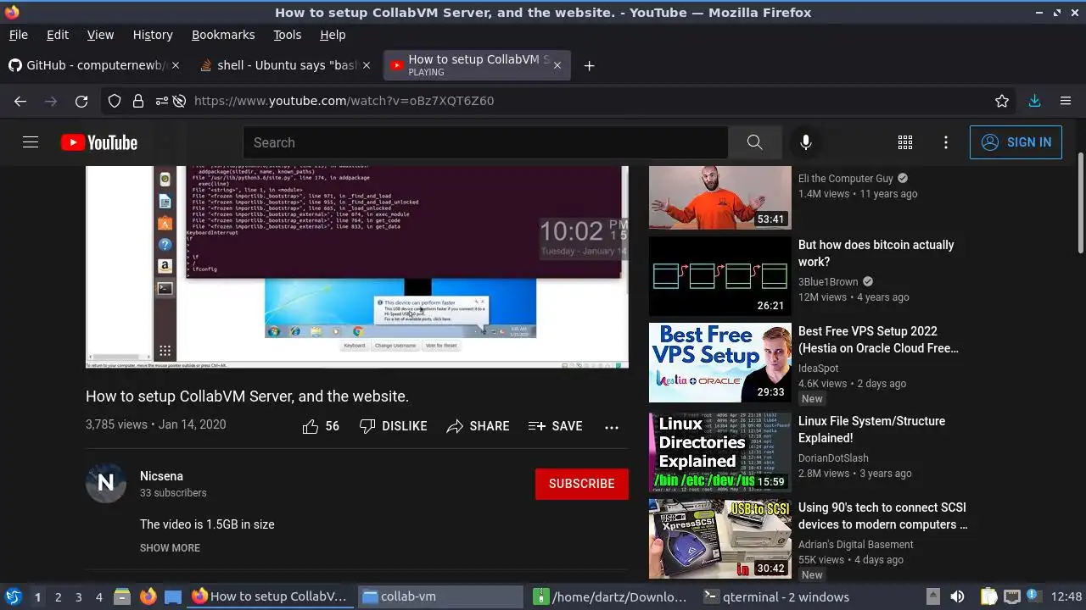The height and width of the screenshot is (610, 1086).
Task: Expand description with SHOW MORE
Action: (x=170, y=548)
